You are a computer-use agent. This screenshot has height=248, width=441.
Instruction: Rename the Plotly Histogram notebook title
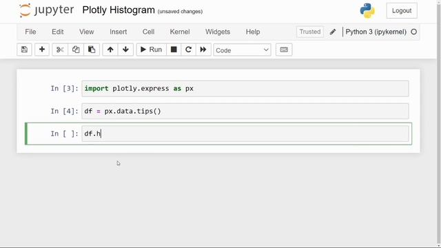click(119, 10)
